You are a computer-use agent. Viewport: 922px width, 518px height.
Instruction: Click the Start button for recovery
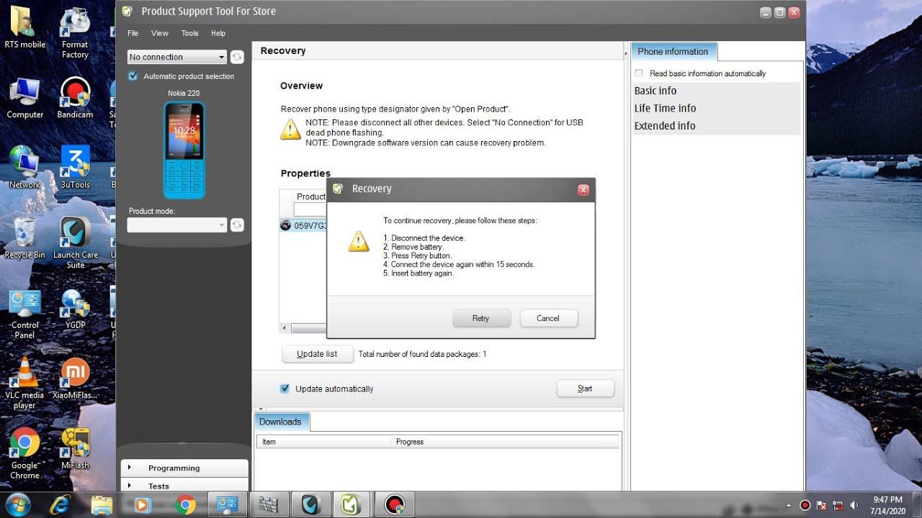pyautogui.click(x=586, y=388)
